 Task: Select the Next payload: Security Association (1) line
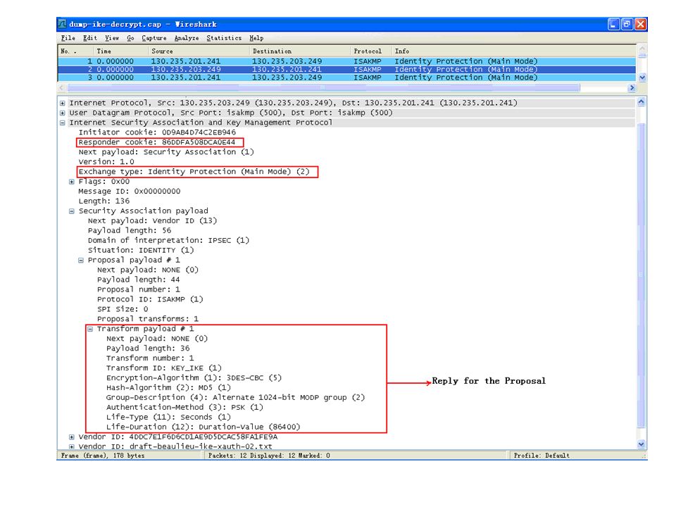click(x=166, y=152)
